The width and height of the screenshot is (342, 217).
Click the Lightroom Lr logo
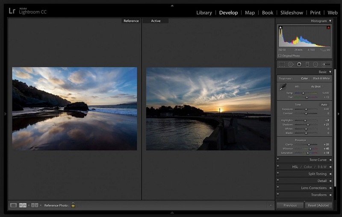point(12,11)
